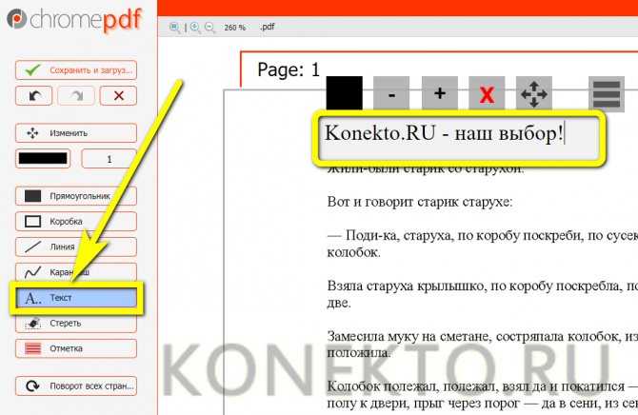Decrease text size with minus button

391,93
